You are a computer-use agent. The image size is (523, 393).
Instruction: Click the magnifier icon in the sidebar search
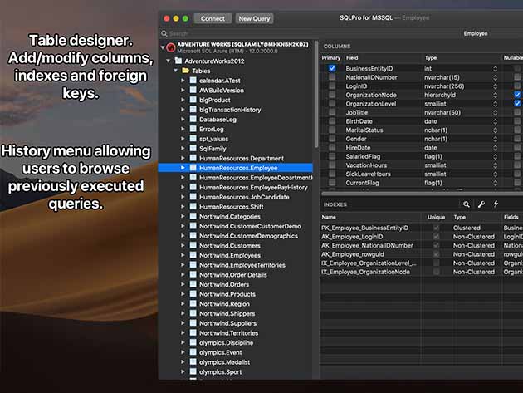(x=164, y=33)
